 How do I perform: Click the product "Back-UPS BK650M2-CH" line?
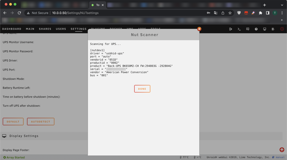131,66
